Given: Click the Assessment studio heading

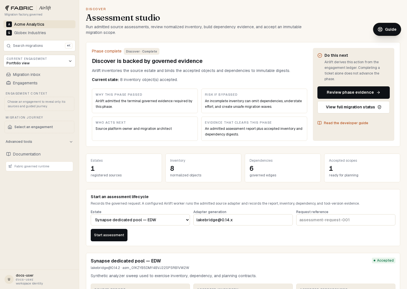Looking at the screenshot, I should [123, 18].
